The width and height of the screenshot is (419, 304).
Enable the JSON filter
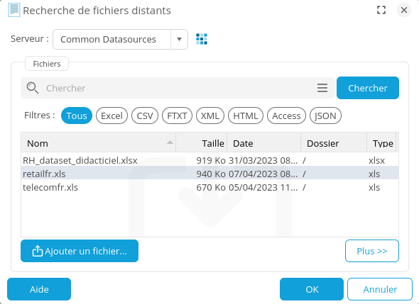click(325, 116)
